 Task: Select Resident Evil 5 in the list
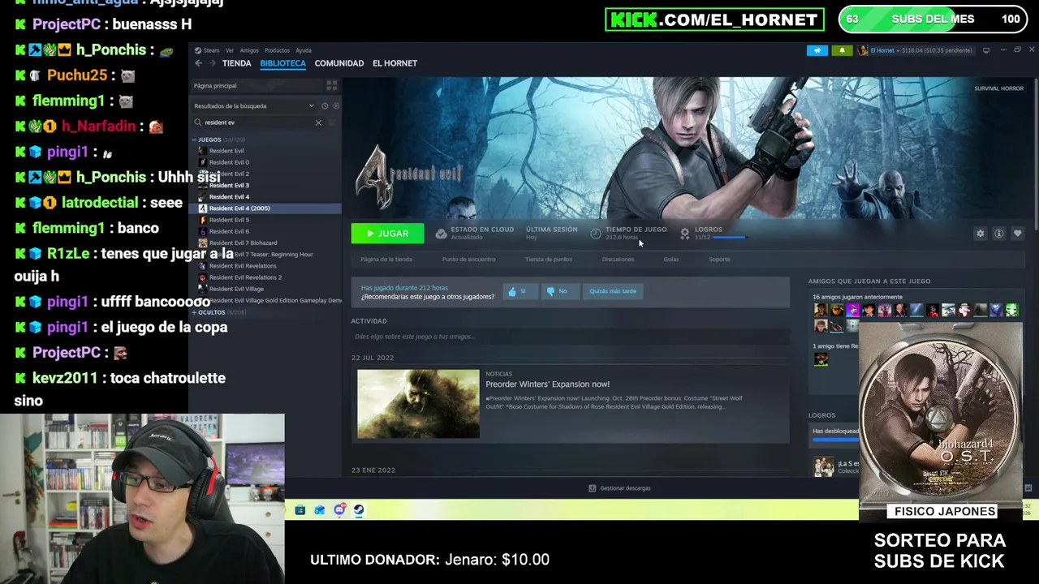229,220
